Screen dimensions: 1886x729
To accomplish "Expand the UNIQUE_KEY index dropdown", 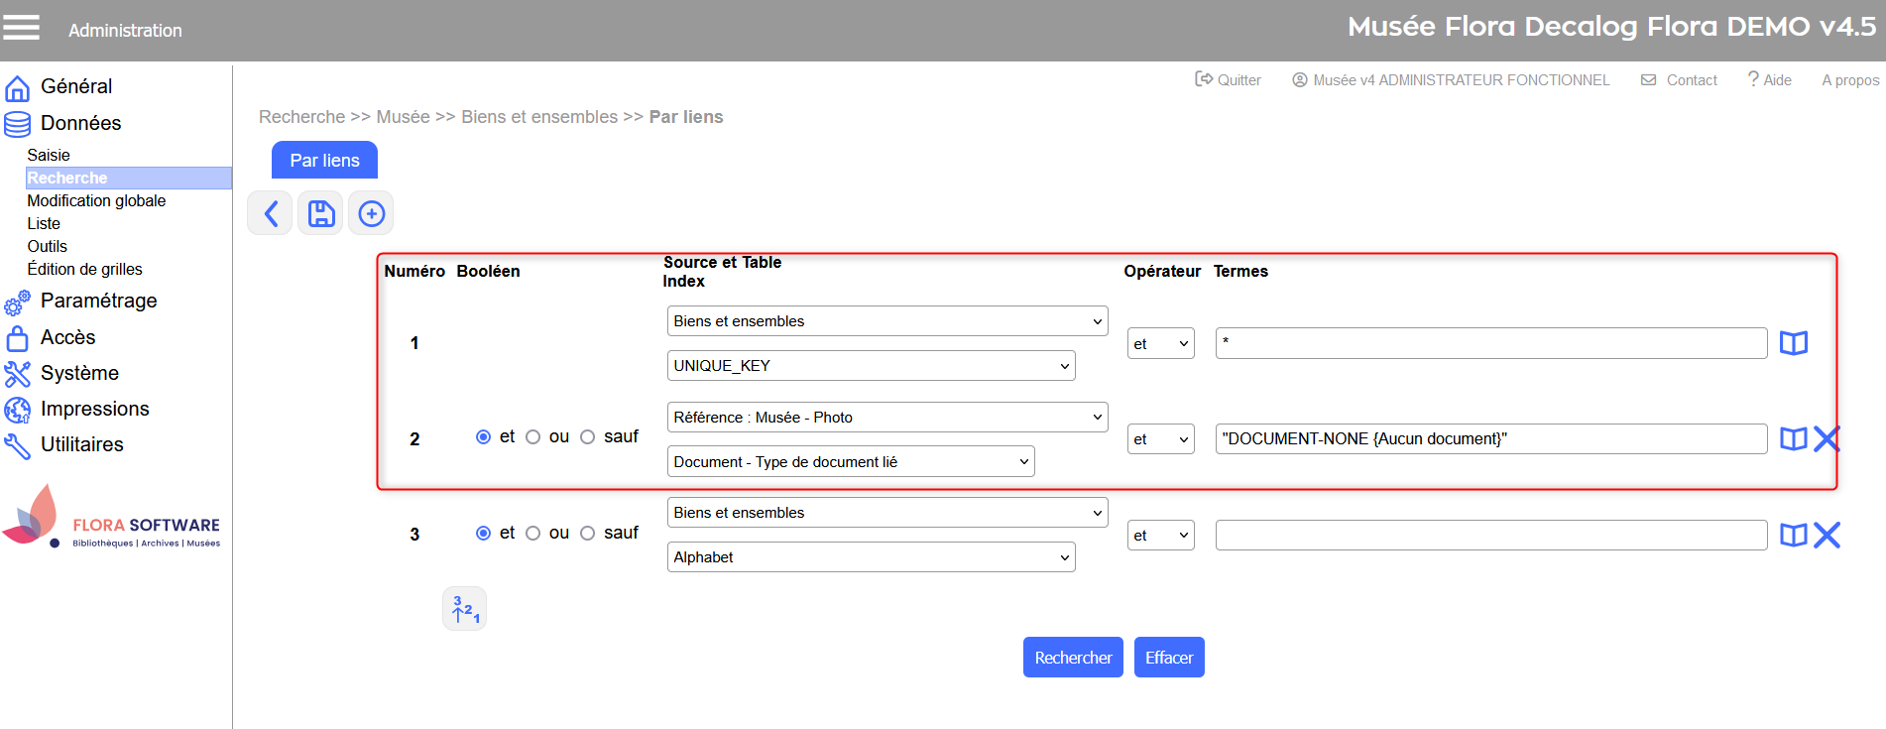I will pos(871,366).
